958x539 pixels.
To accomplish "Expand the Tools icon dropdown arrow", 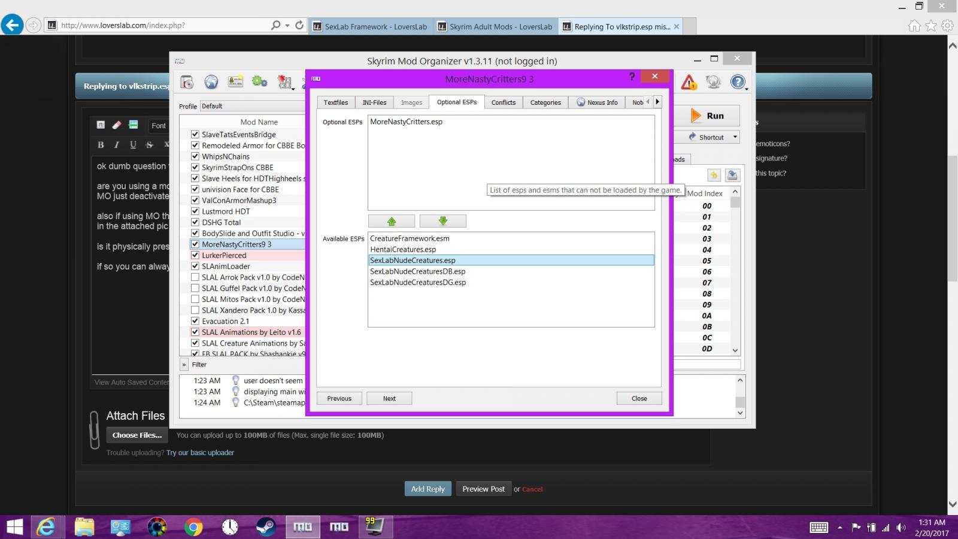I will tap(293, 89).
